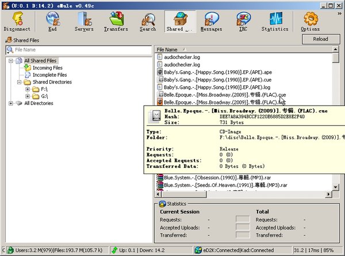
Task: Click the Disconnect toolbar icon
Action: 17,21
